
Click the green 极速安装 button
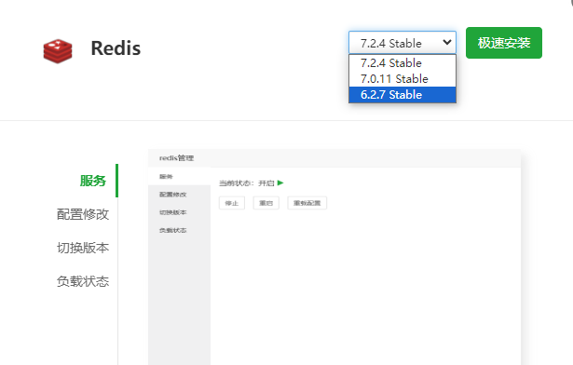(503, 43)
